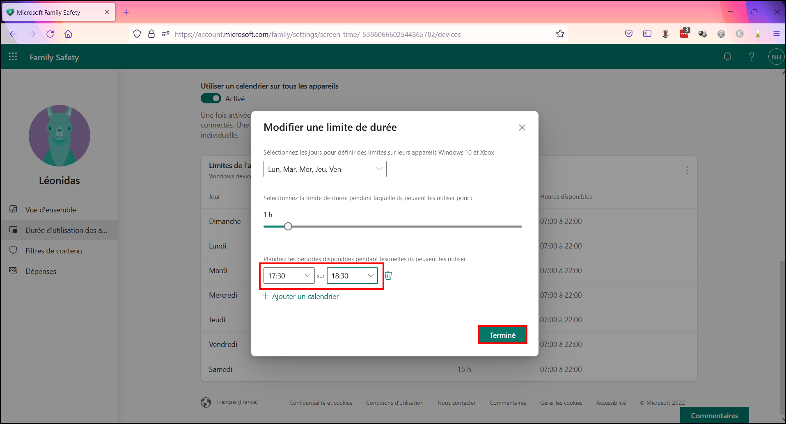
Task: Open the 18:30 end time dropdown
Action: pyautogui.click(x=352, y=276)
